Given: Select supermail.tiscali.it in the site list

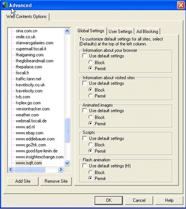Looking at the screenshot, I should coord(31,49).
